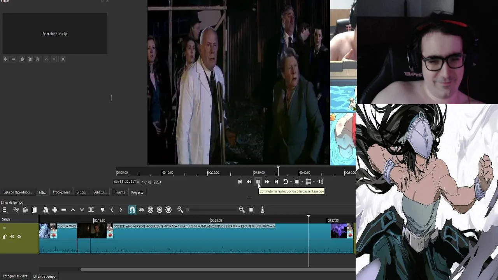Open the loop options dropdown arrow
The width and height of the screenshot is (498, 280).
click(291, 182)
